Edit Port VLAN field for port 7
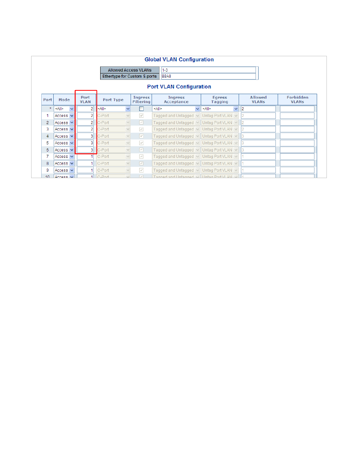358x463 pixels. pyautogui.click(x=86, y=156)
